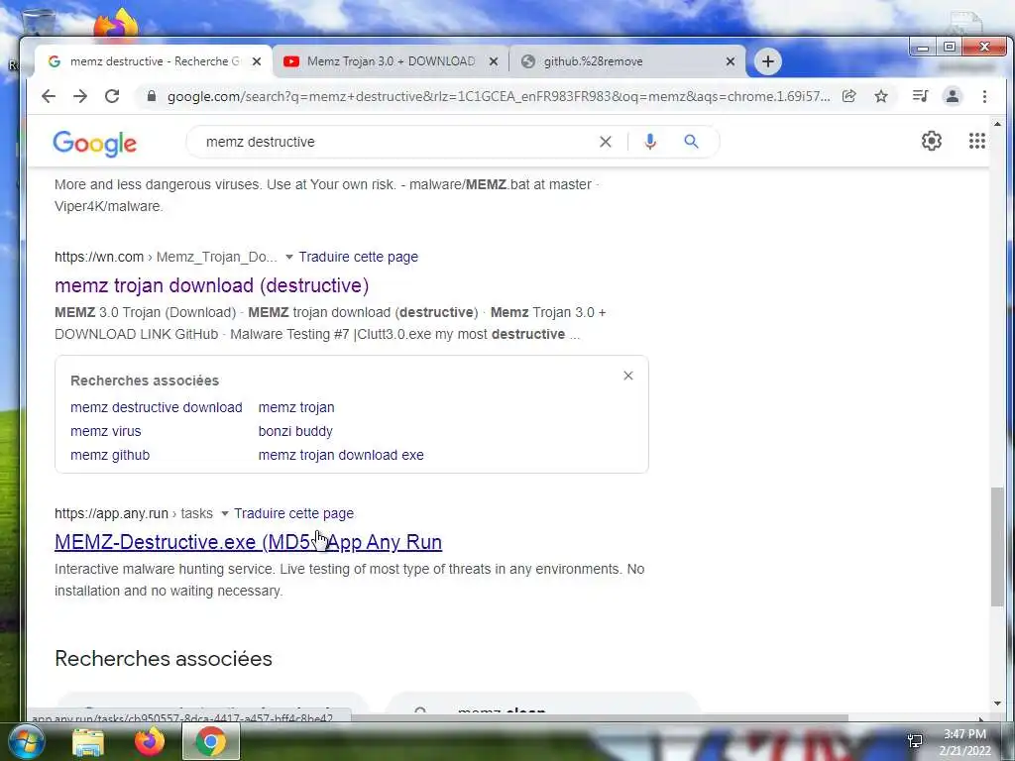1015x761 pixels.
Task: Switch to Memz Trojan 3.0 tab
Action: tap(391, 61)
